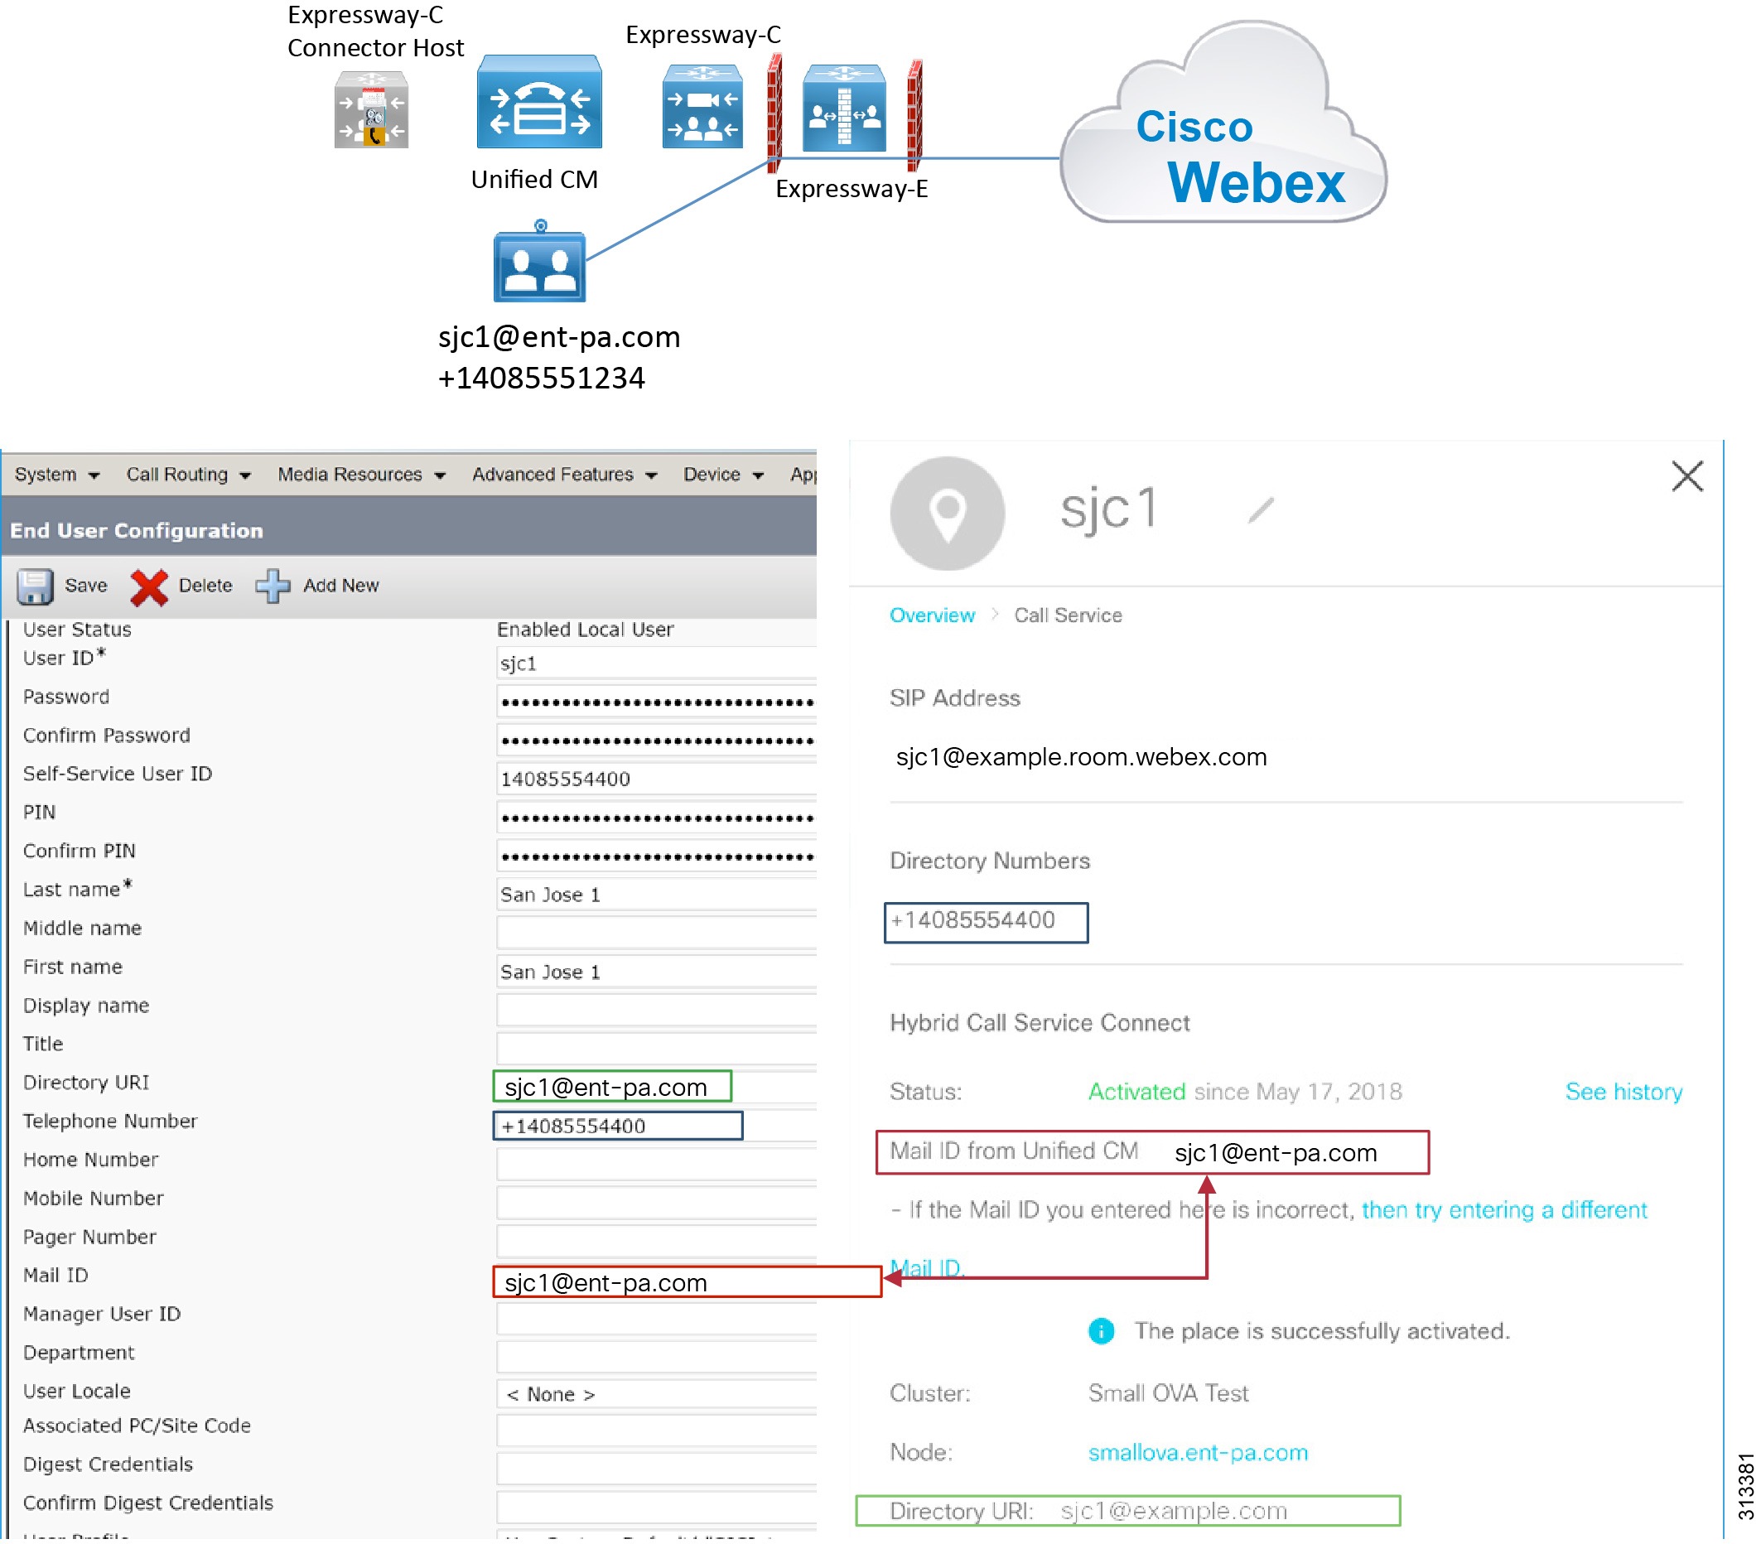Click the Add New button label
The height and width of the screenshot is (1544, 1761).
pyautogui.click(x=341, y=586)
